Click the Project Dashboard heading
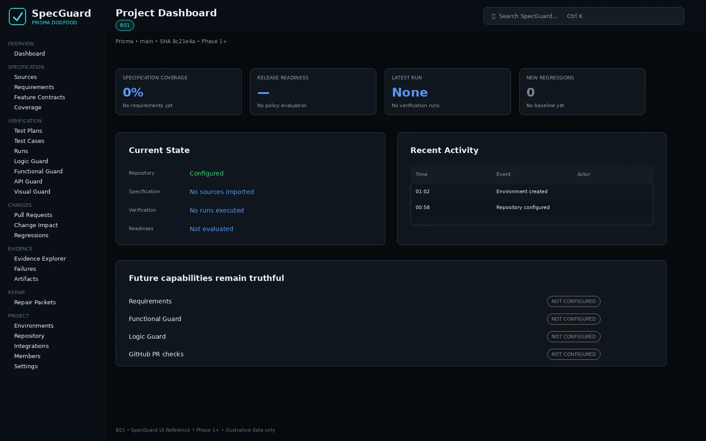 [166, 13]
